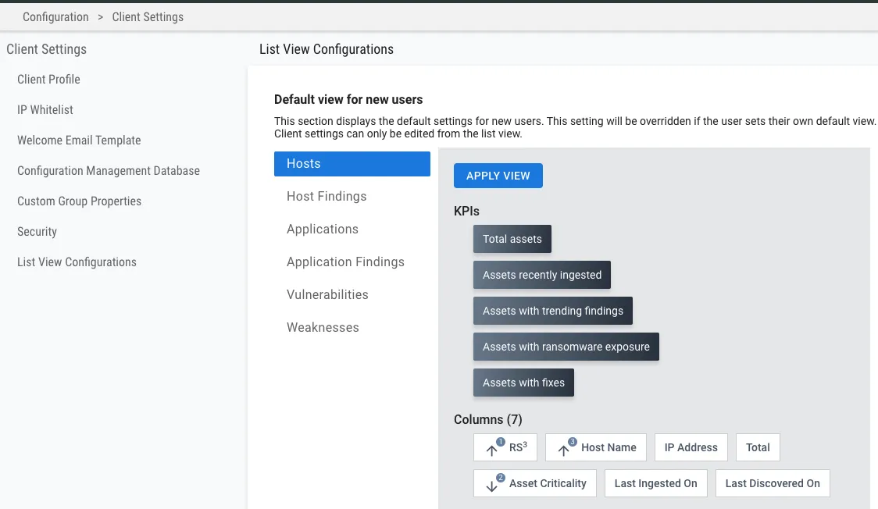Click the List View Configurations page title
Screen dimensions: 878x509
pos(327,49)
